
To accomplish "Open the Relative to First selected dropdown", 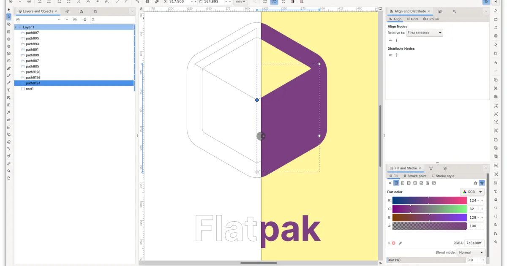I will tap(424, 33).
